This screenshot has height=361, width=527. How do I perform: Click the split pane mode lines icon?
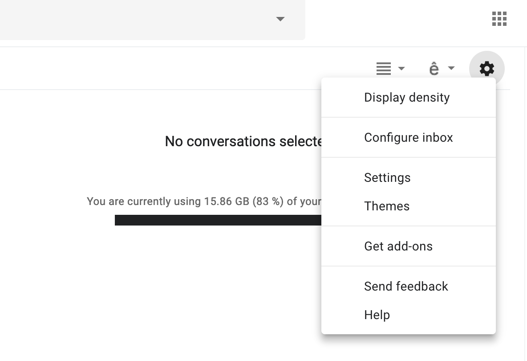click(x=383, y=69)
